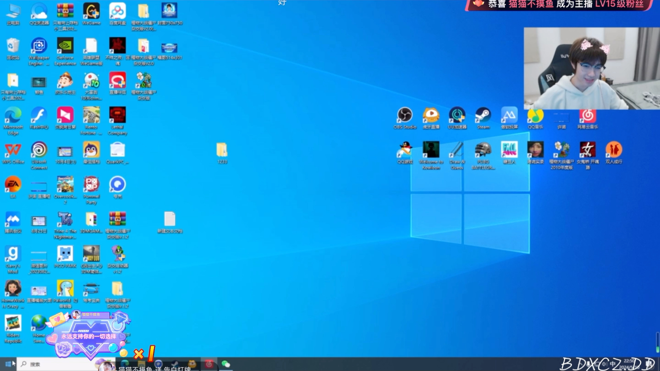Open 植物大战僵尸2010年度版 shortcut

tap(561, 156)
